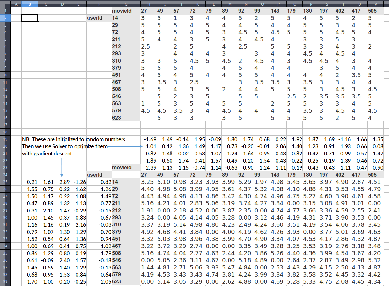
Task: Click the cell with value 1.80
Action: (x=230, y=139)
